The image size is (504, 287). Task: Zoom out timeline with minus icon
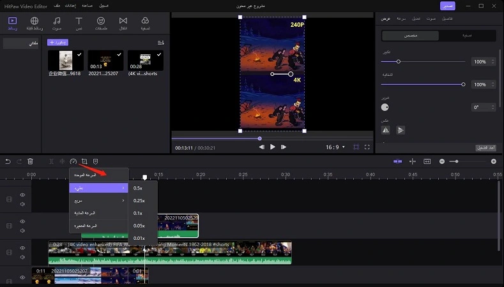pos(442,161)
